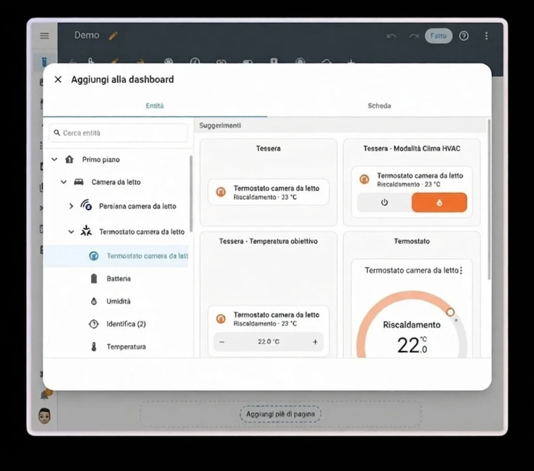Click the Batteria battery icon
This screenshot has width=534, height=471.
click(94, 279)
